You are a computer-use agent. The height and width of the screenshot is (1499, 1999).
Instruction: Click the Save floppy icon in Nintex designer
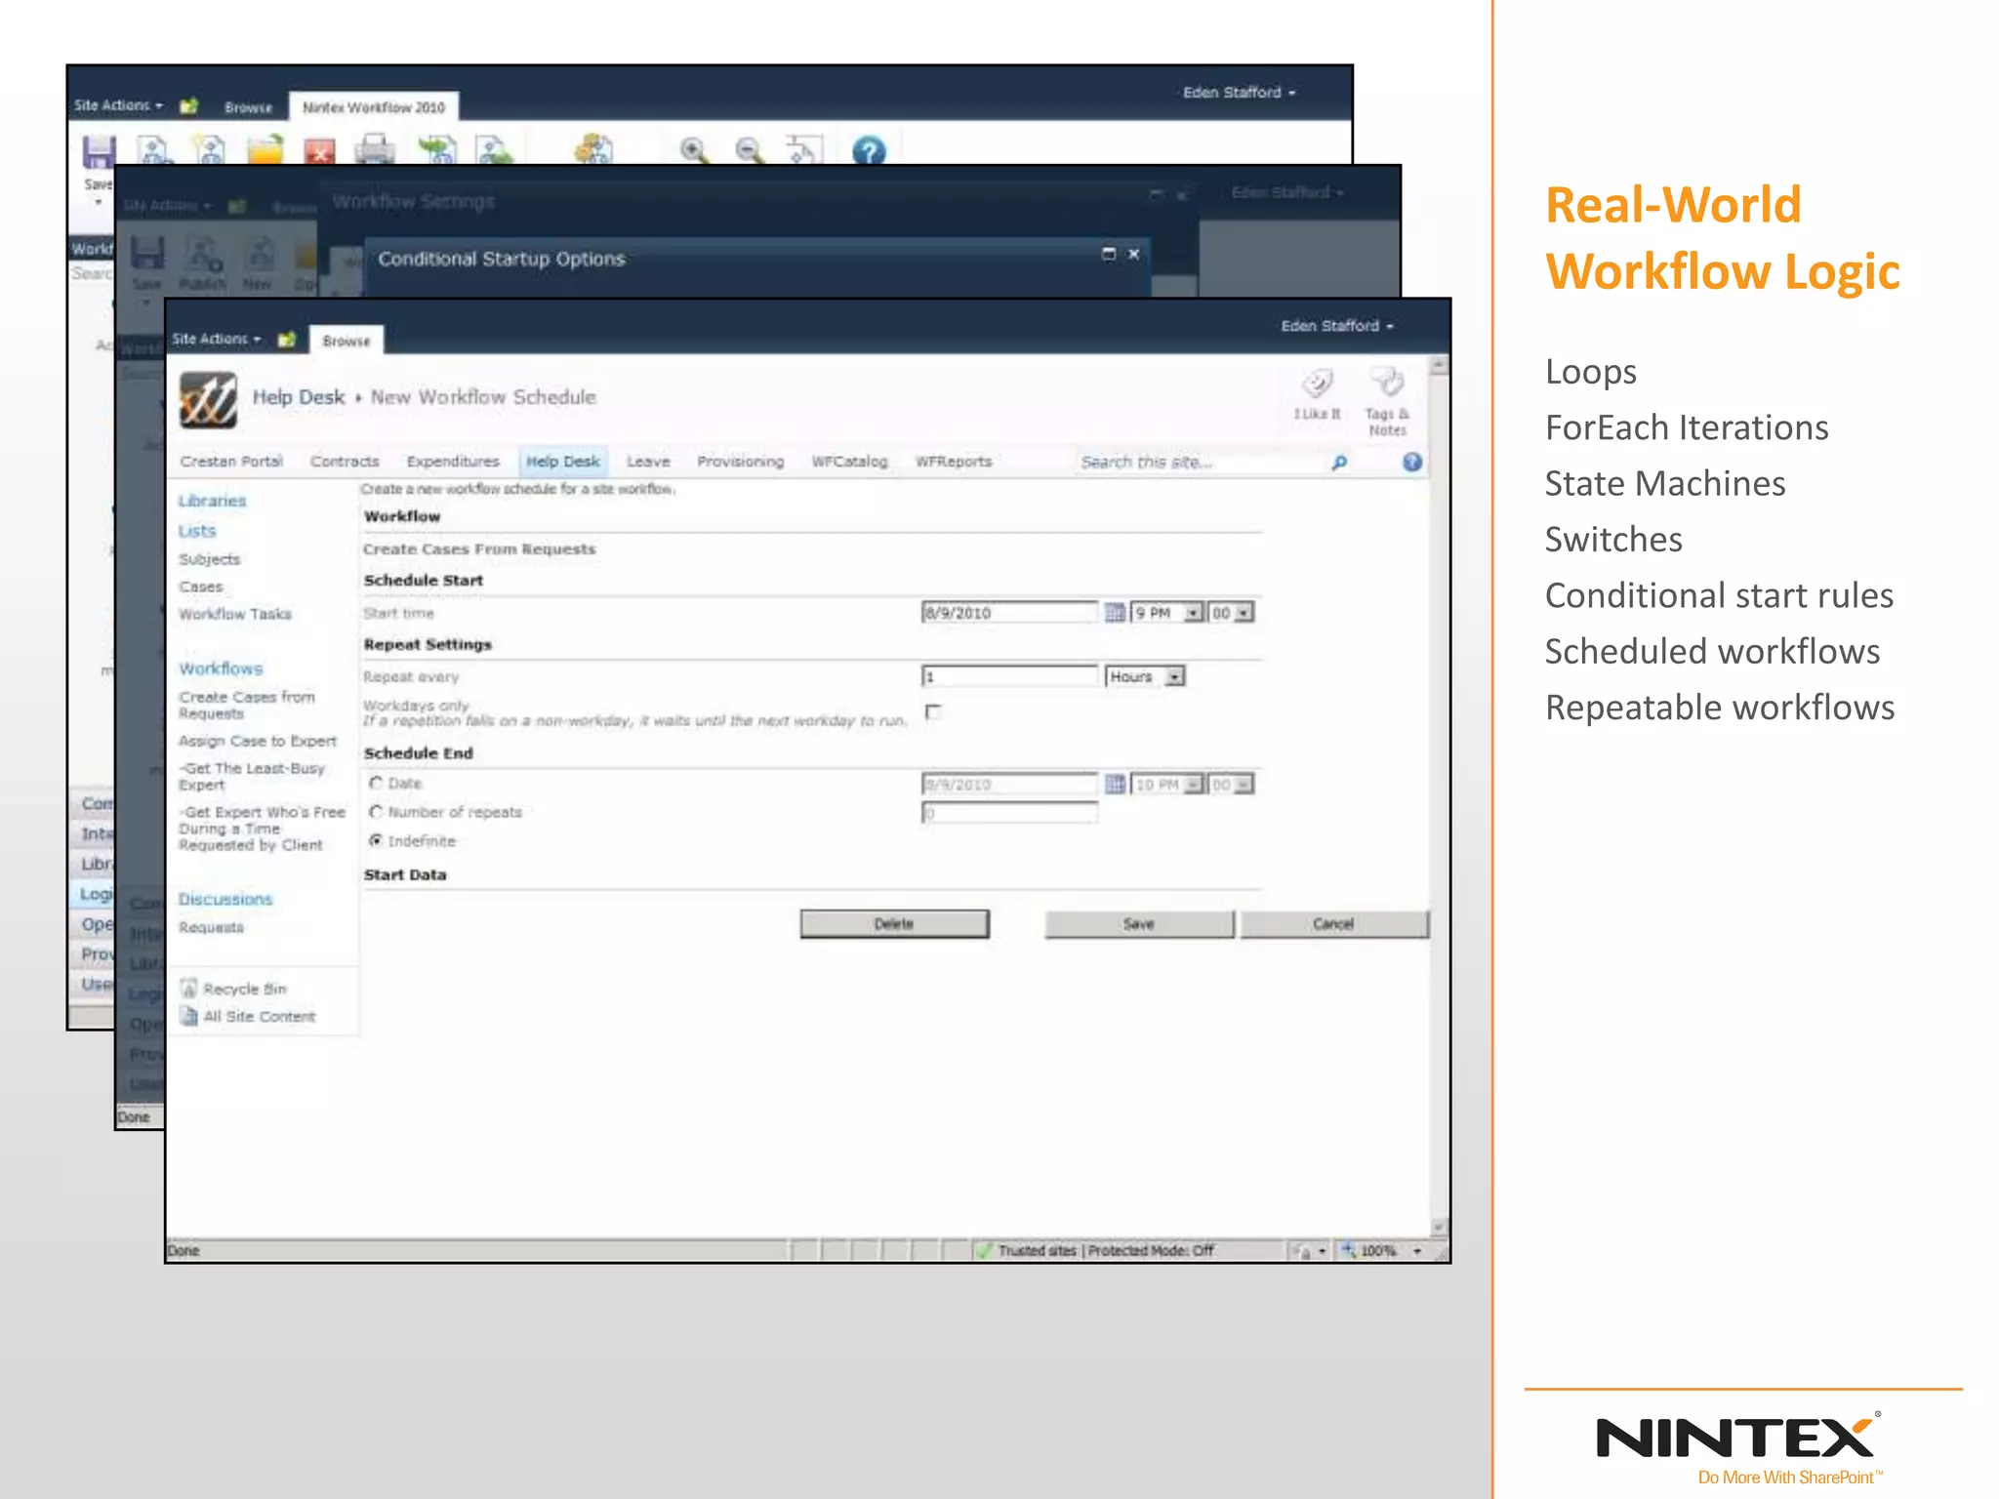click(99, 151)
